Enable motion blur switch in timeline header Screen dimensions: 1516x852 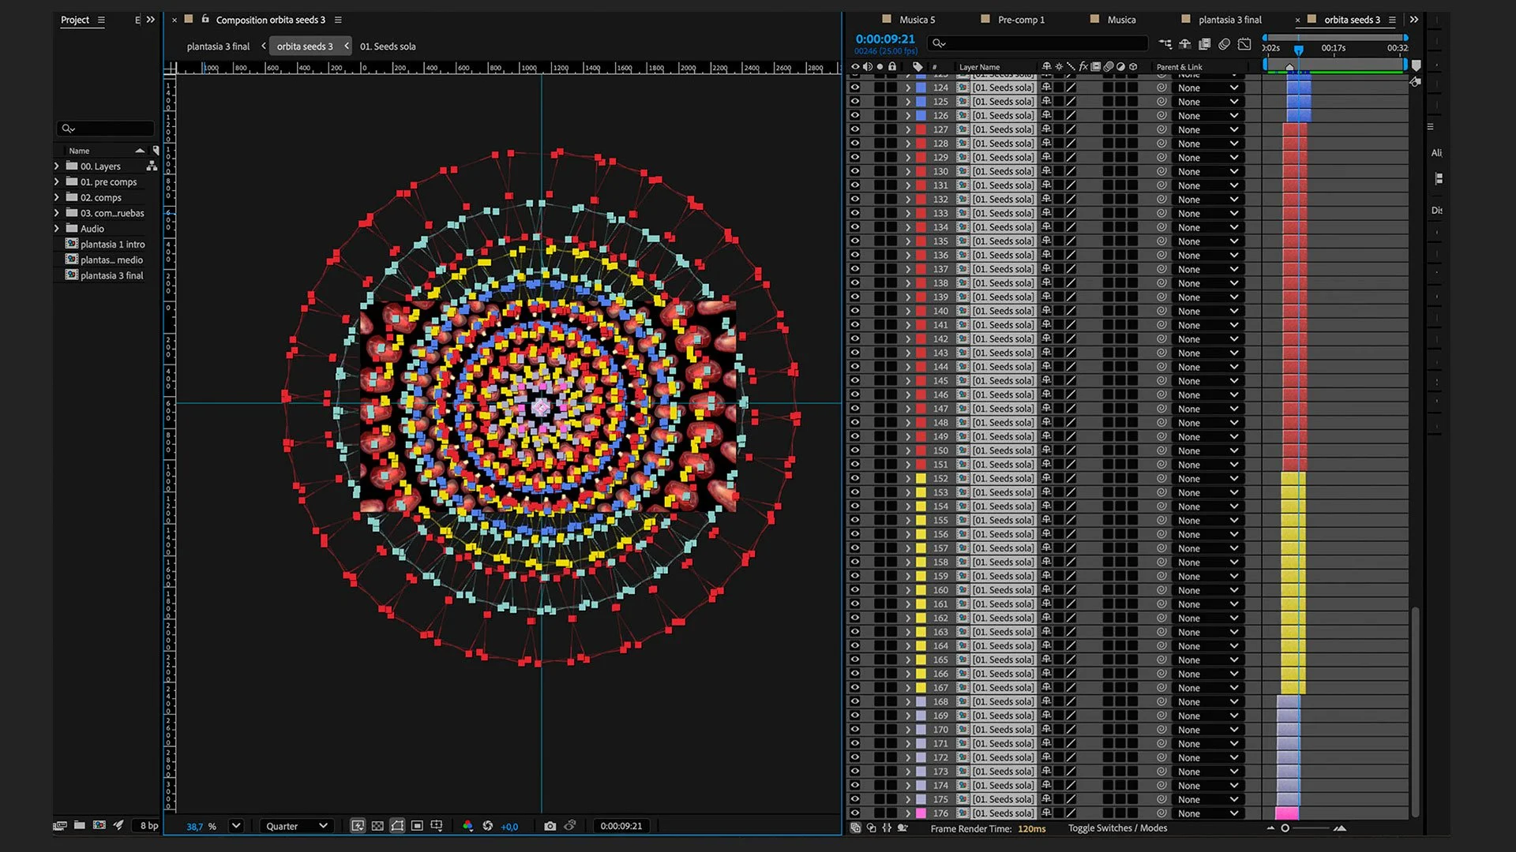click(x=1224, y=44)
